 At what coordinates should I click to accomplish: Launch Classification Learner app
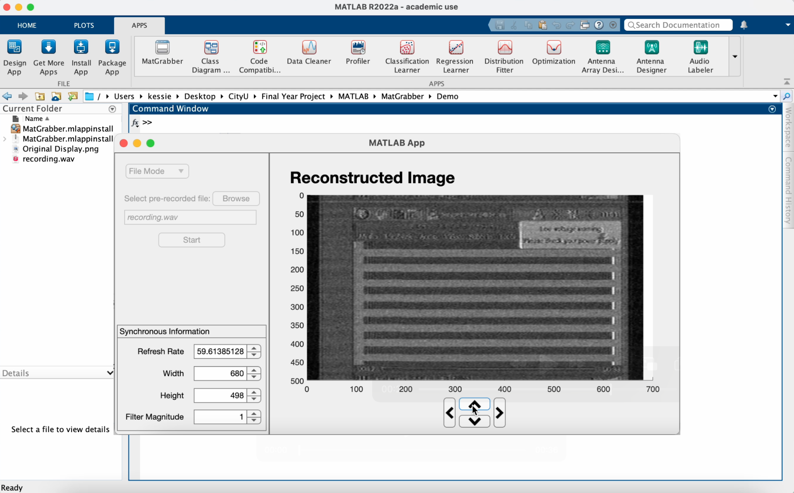coord(407,57)
